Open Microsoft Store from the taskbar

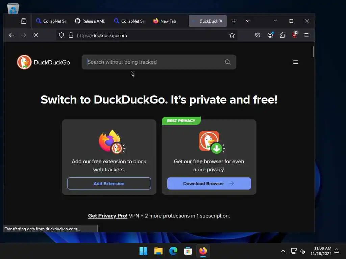click(x=188, y=251)
